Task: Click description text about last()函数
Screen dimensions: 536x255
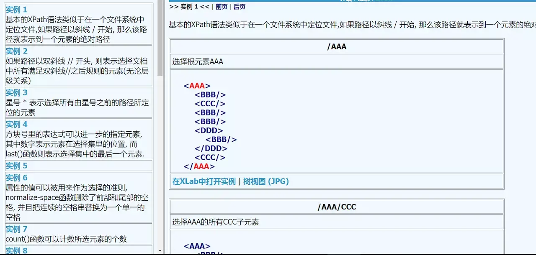Action: pyautogui.click(x=75, y=144)
